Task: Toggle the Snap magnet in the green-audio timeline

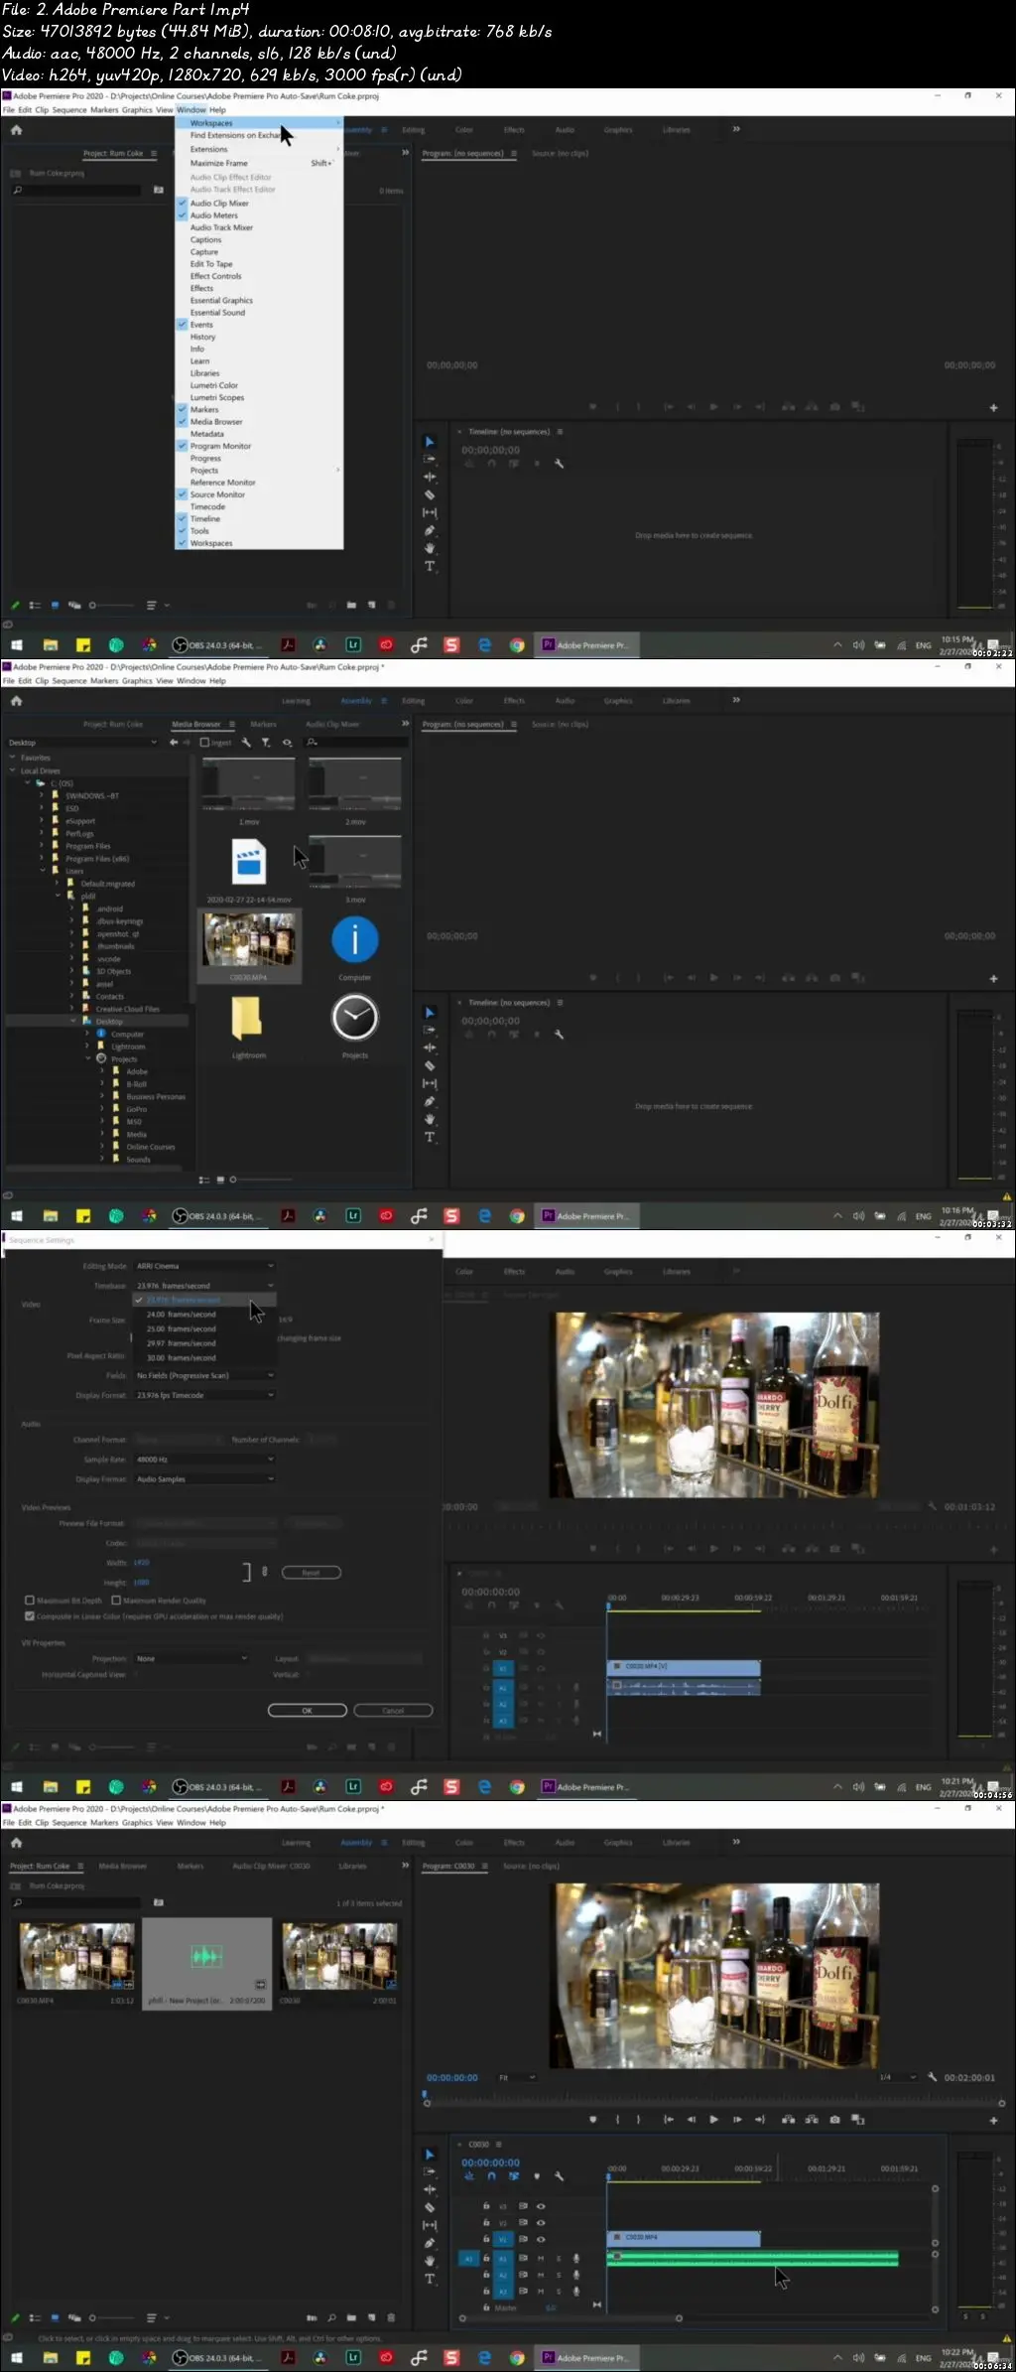Action: click(491, 2175)
